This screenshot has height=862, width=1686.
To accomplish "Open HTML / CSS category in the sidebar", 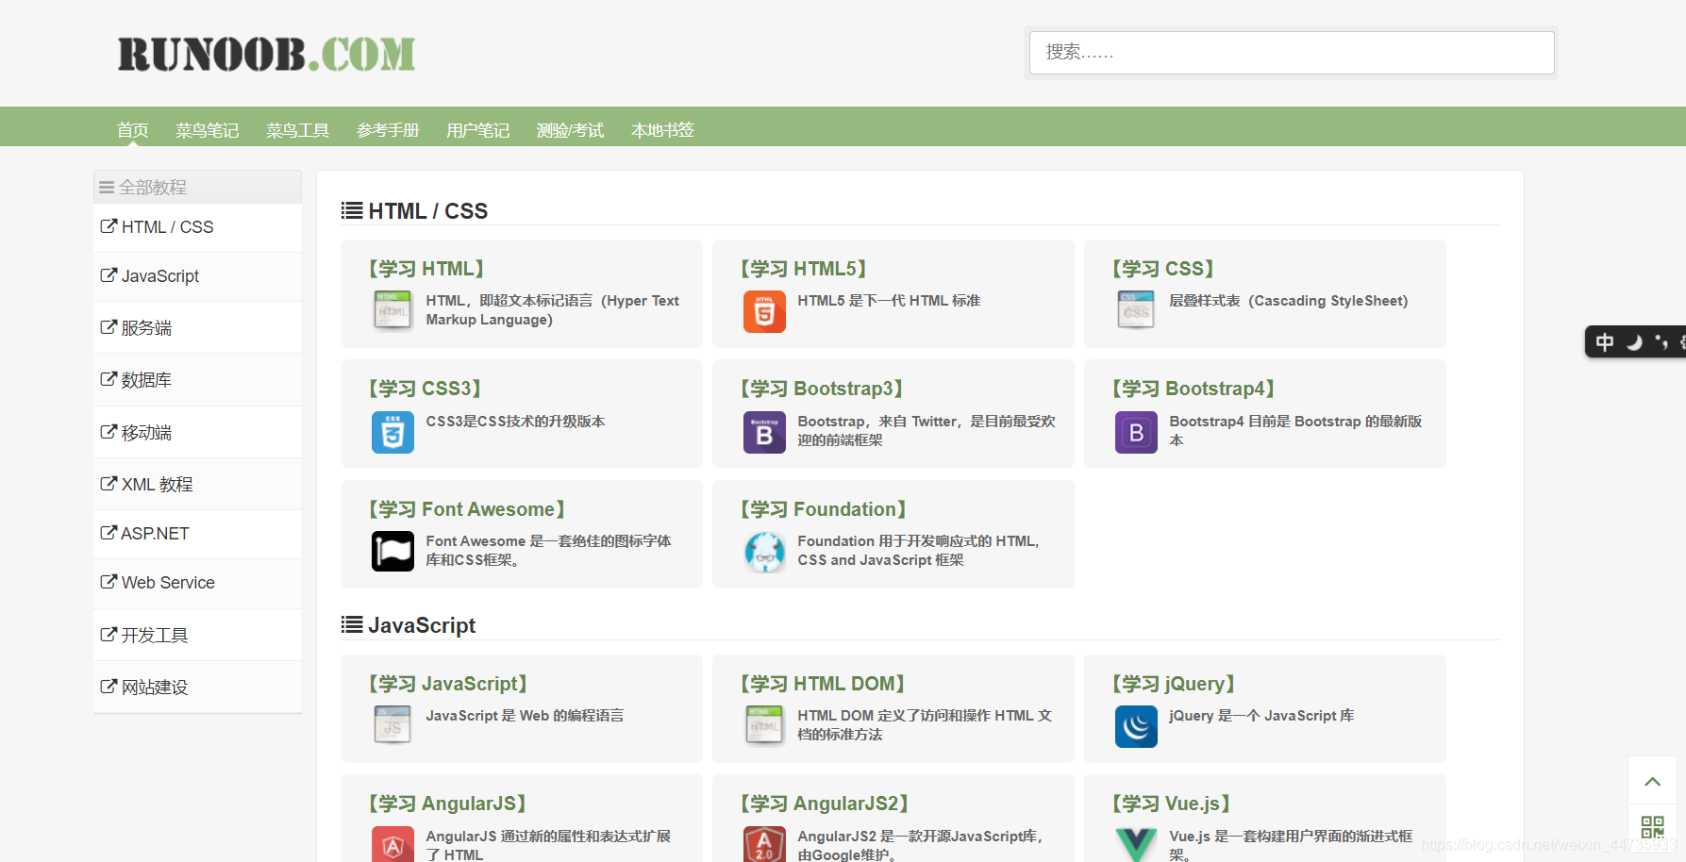I will (197, 227).
